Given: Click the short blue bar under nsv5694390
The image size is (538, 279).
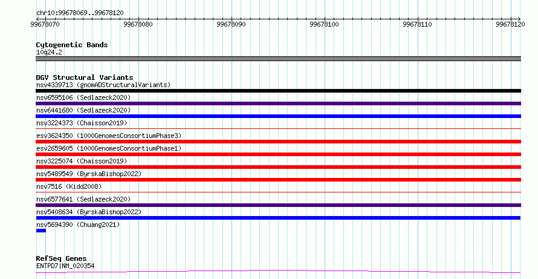Looking at the screenshot, I should pyautogui.click(x=41, y=231).
